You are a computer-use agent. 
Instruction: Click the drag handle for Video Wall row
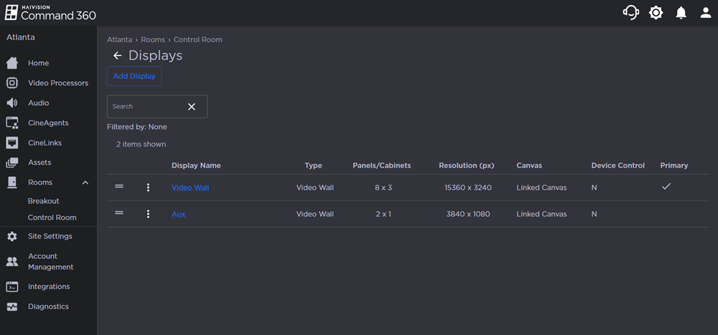119,187
